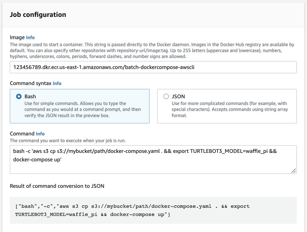
Task: Open the Info link beside Command syntax
Action: [57, 83]
